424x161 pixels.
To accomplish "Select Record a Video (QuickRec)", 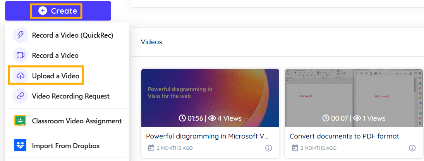I will click(72, 36).
